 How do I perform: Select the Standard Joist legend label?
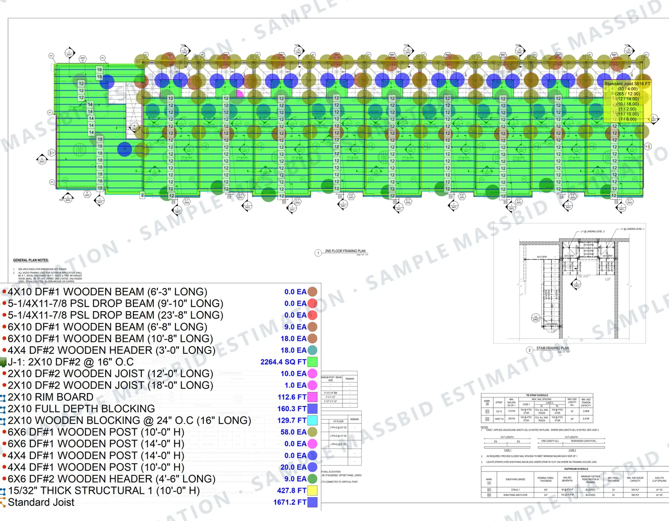tap(41, 502)
